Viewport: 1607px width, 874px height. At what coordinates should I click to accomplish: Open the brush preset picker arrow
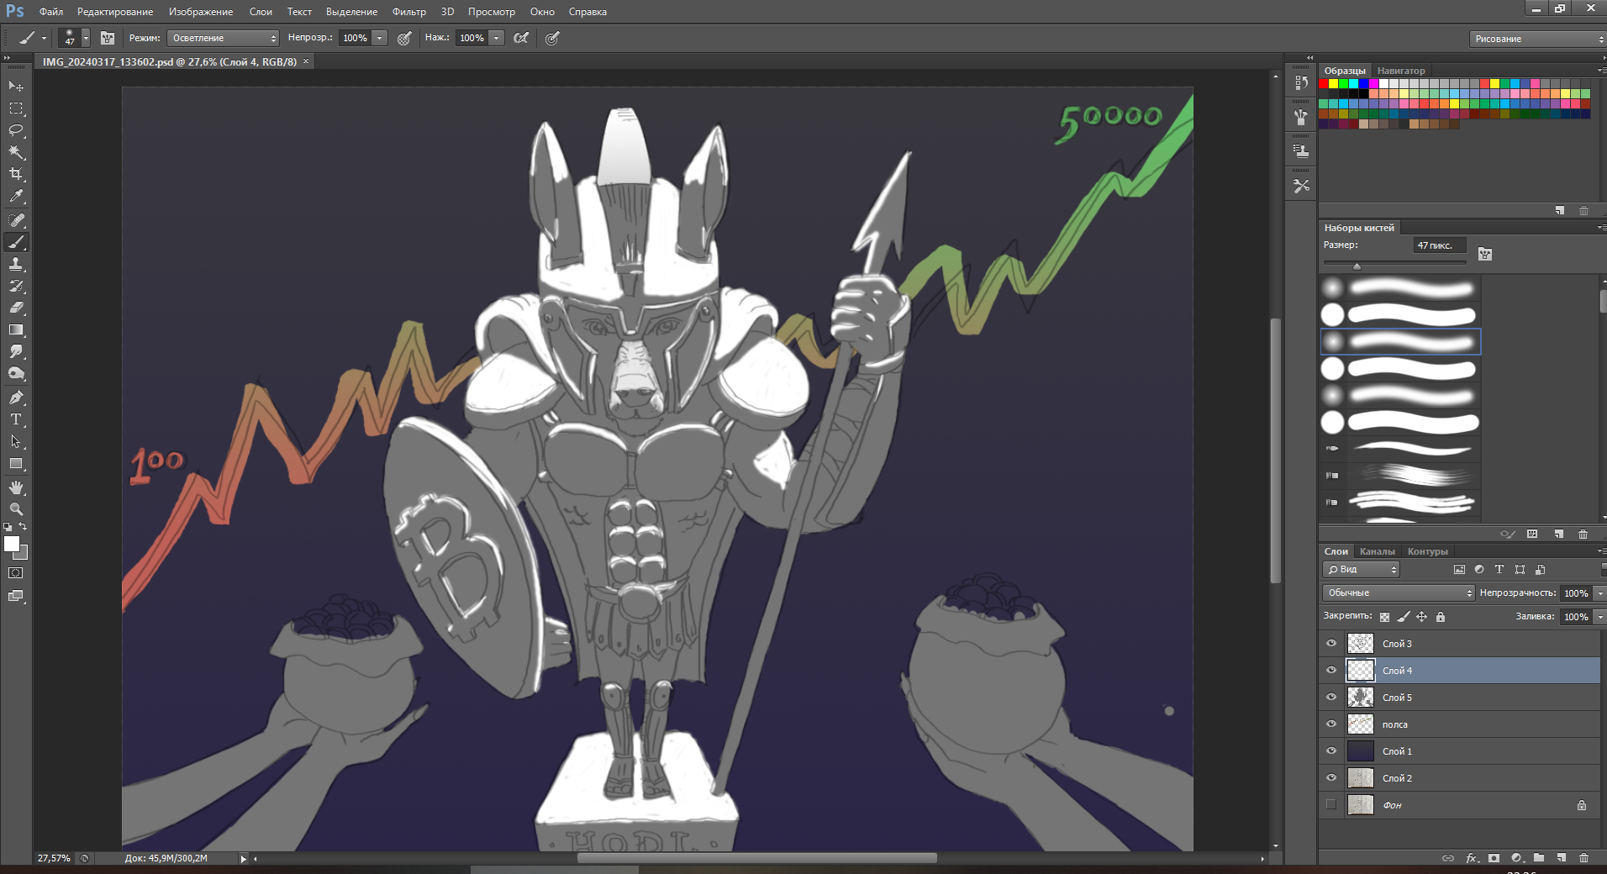[x=86, y=38]
